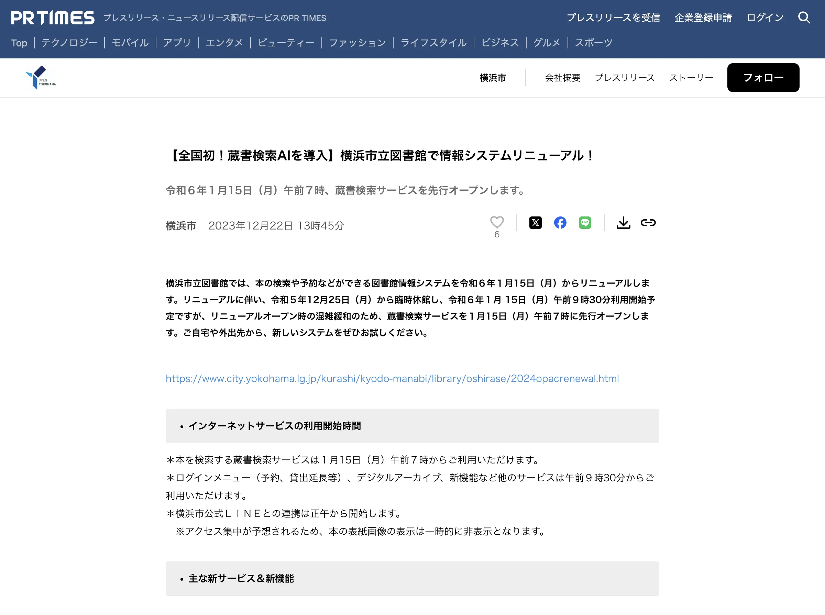Open プレスリリースを受信 link in header
Viewport: 825px width, 615px height.
pos(614,18)
